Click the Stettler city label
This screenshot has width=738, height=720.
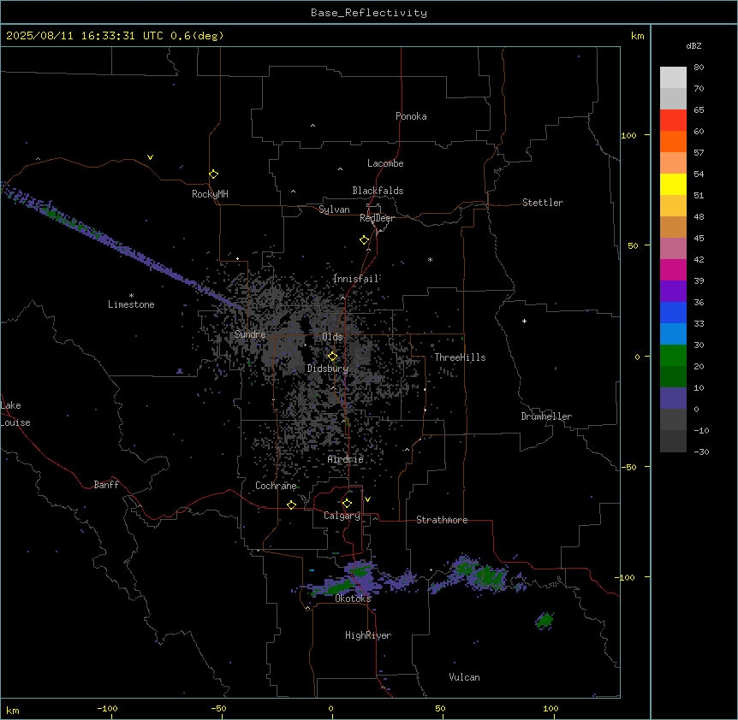(x=543, y=203)
